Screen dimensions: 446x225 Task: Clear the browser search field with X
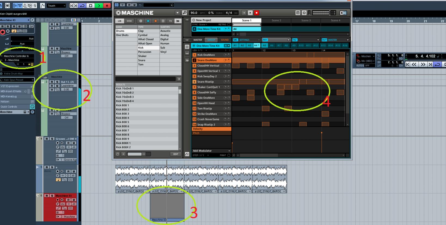[179, 79]
